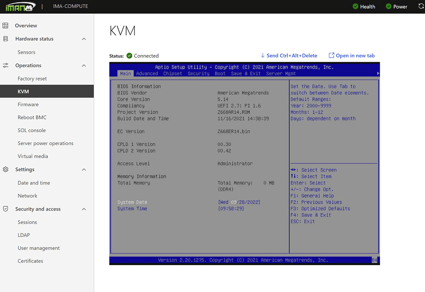Click the Connected status green checkmark
Screen dimensions: 425x292
(129, 56)
